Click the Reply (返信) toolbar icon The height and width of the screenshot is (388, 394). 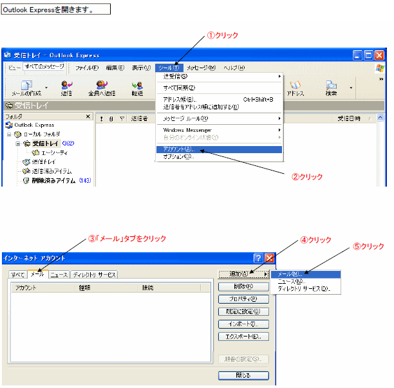tap(66, 88)
